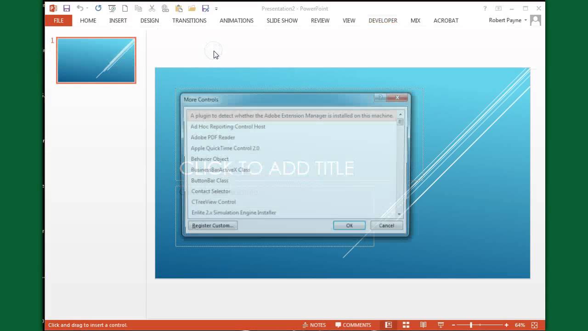Click the Register Custom... button
The image size is (588, 331).
pos(213,225)
